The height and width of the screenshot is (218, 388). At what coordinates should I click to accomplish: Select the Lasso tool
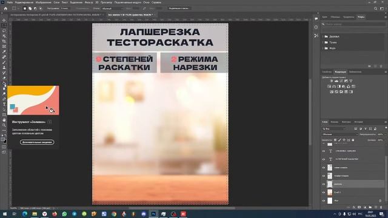tap(4, 31)
